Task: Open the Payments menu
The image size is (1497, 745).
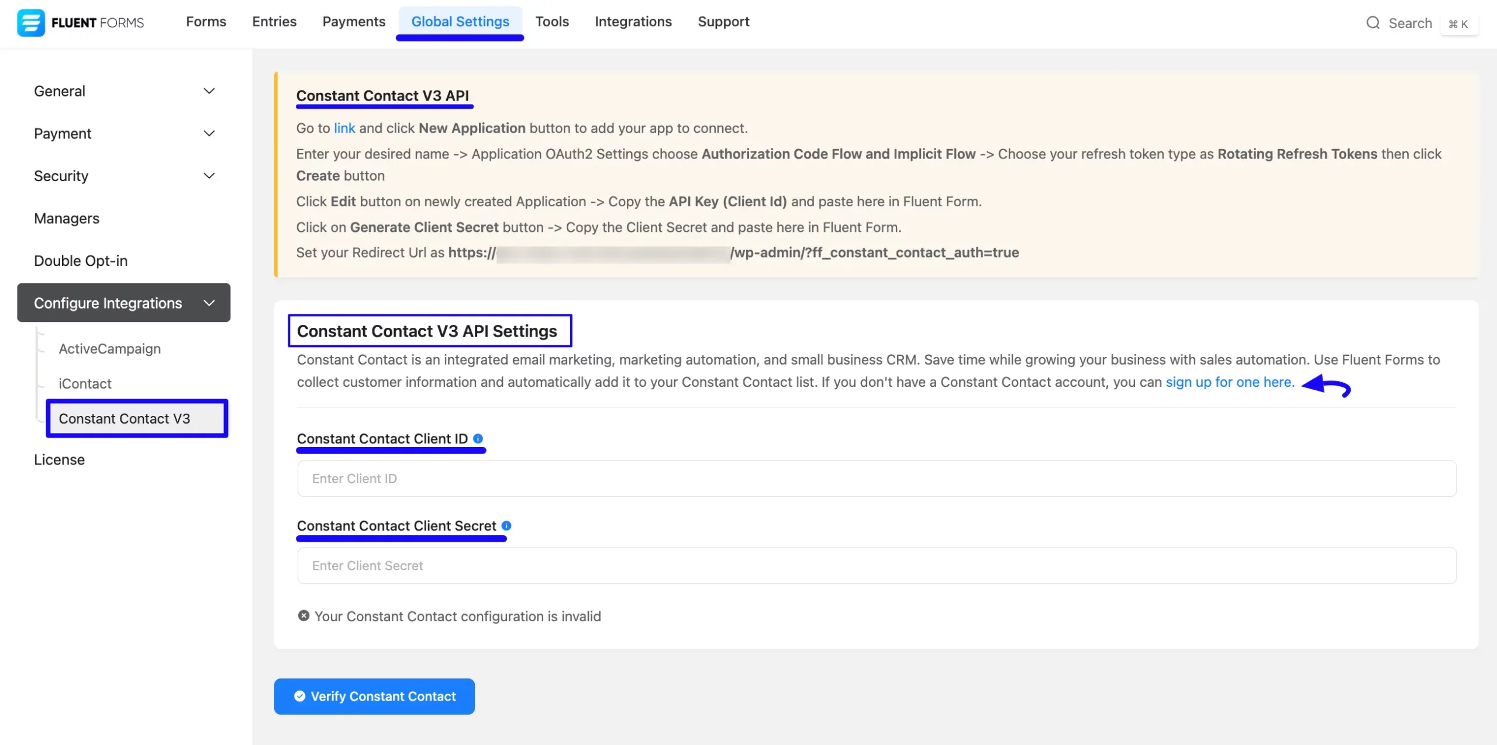Action: pyautogui.click(x=354, y=22)
